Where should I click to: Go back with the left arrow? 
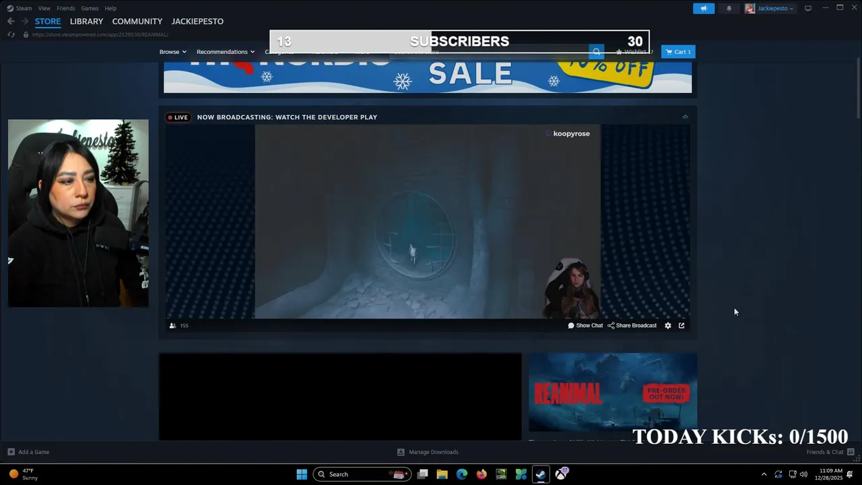click(x=11, y=22)
